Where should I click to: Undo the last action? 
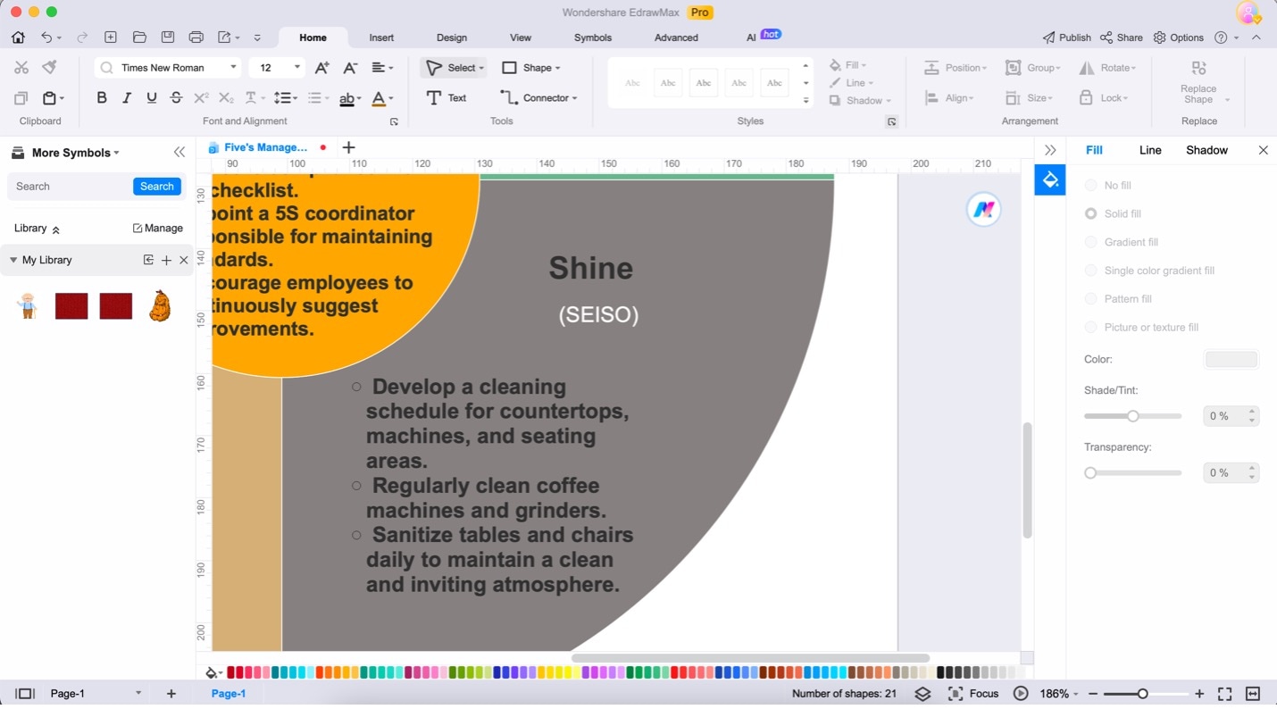pyautogui.click(x=46, y=38)
